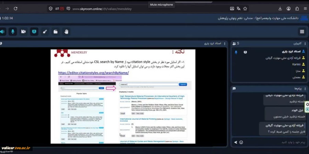This screenshot has height=154, width=309.
Task: Open the browser downloads arrow icon
Action: pos(280,9)
